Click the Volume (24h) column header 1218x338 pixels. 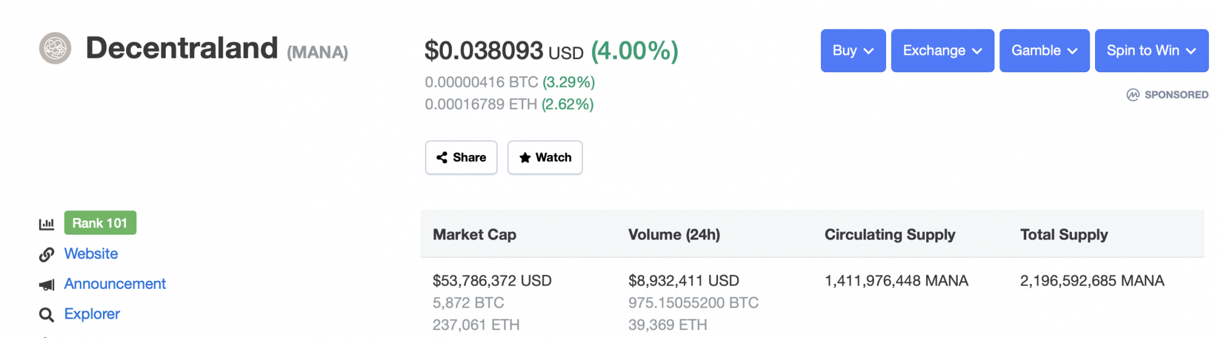pyautogui.click(x=674, y=235)
